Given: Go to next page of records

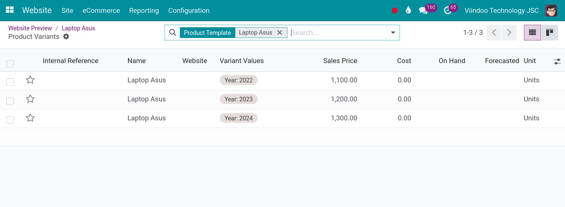Looking at the screenshot, I should (509, 32).
